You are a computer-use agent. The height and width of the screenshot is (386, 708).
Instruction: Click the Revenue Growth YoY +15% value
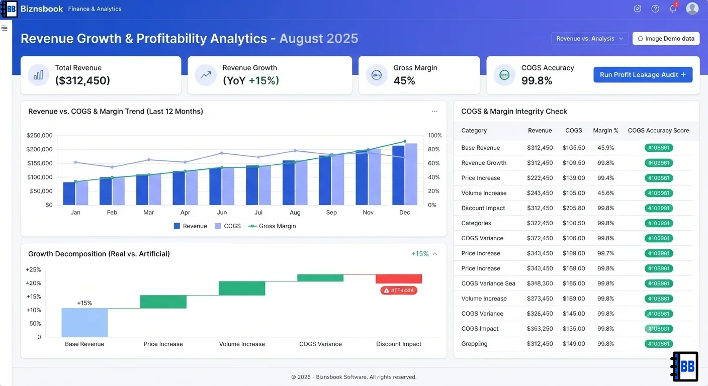251,80
